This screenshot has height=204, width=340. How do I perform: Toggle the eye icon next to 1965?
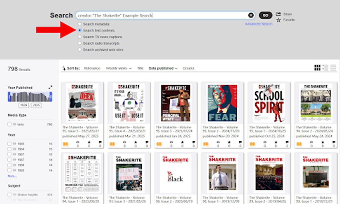15,144
